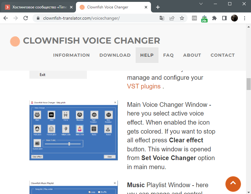Open a new browser tab
Screen dimensions: 251x194
click(158, 7)
